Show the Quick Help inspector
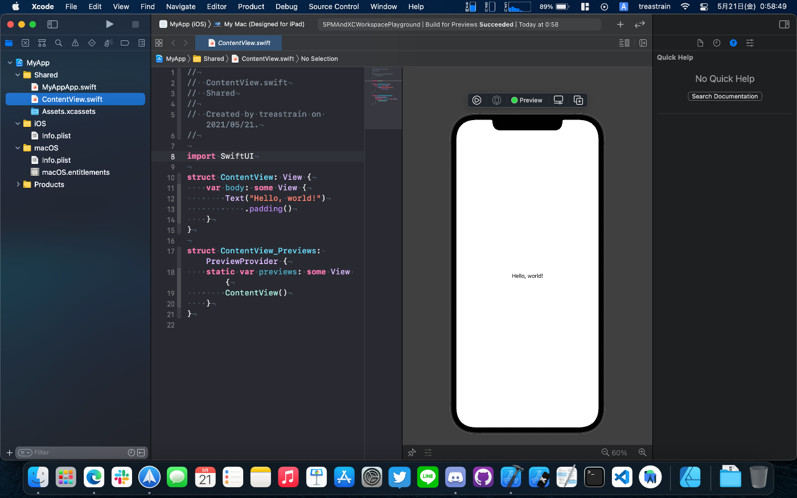Screen dimensions: 797x498 (733, 43)
